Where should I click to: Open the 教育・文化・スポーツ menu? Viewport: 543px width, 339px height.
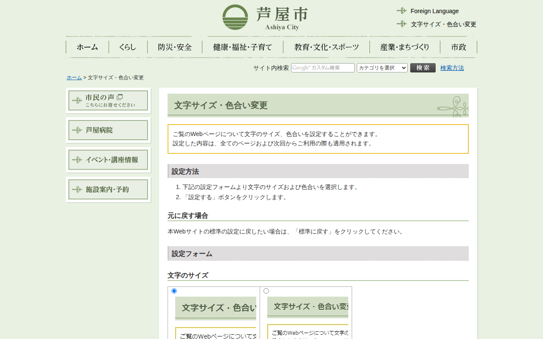tap(326, 47)
